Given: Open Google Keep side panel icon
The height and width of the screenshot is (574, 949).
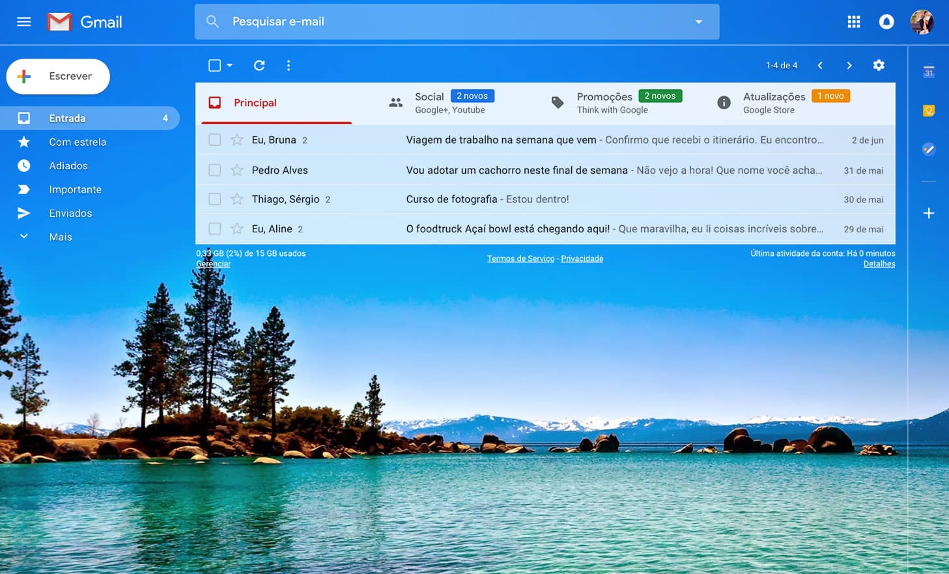Looking at the screenshot, I should (929, 111).
